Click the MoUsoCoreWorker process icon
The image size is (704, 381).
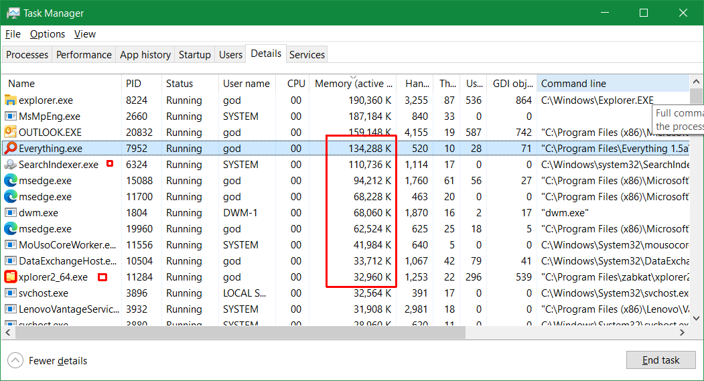[10, 245]
